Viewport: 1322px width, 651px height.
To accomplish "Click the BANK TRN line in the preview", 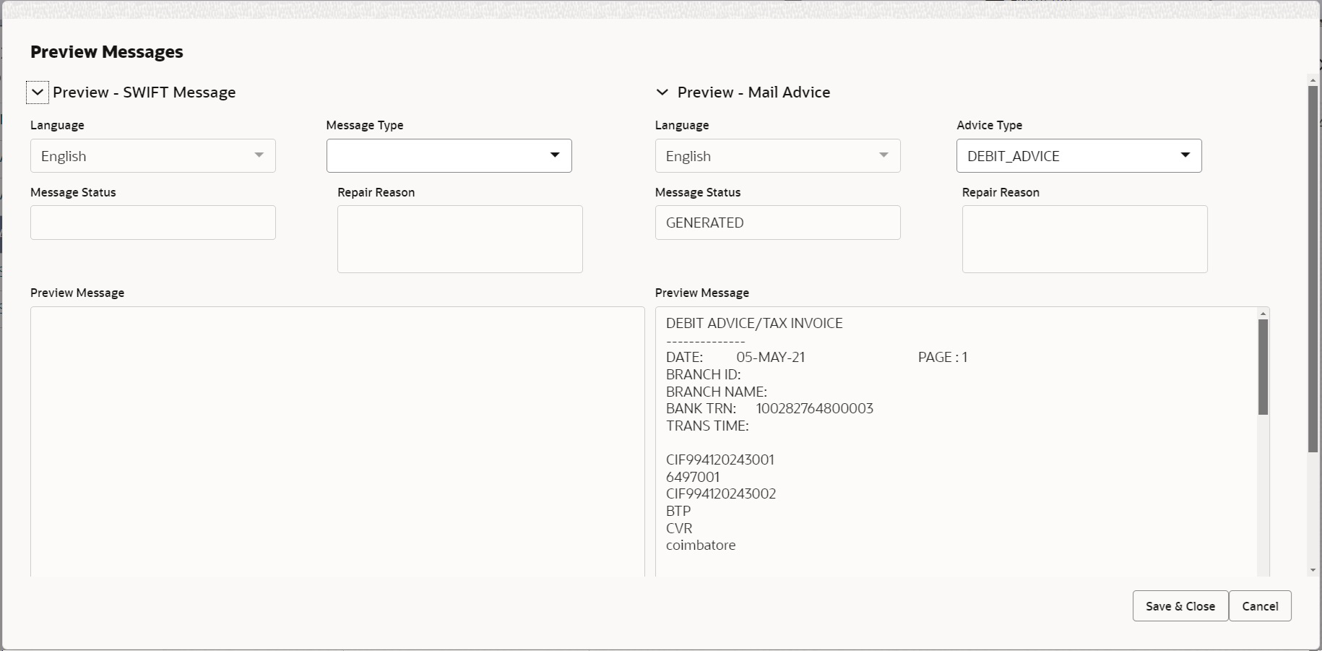I will [769, 409].
